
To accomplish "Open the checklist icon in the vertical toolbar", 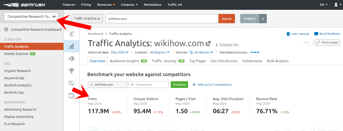I will pyautogui.click(x=72, y=83).
